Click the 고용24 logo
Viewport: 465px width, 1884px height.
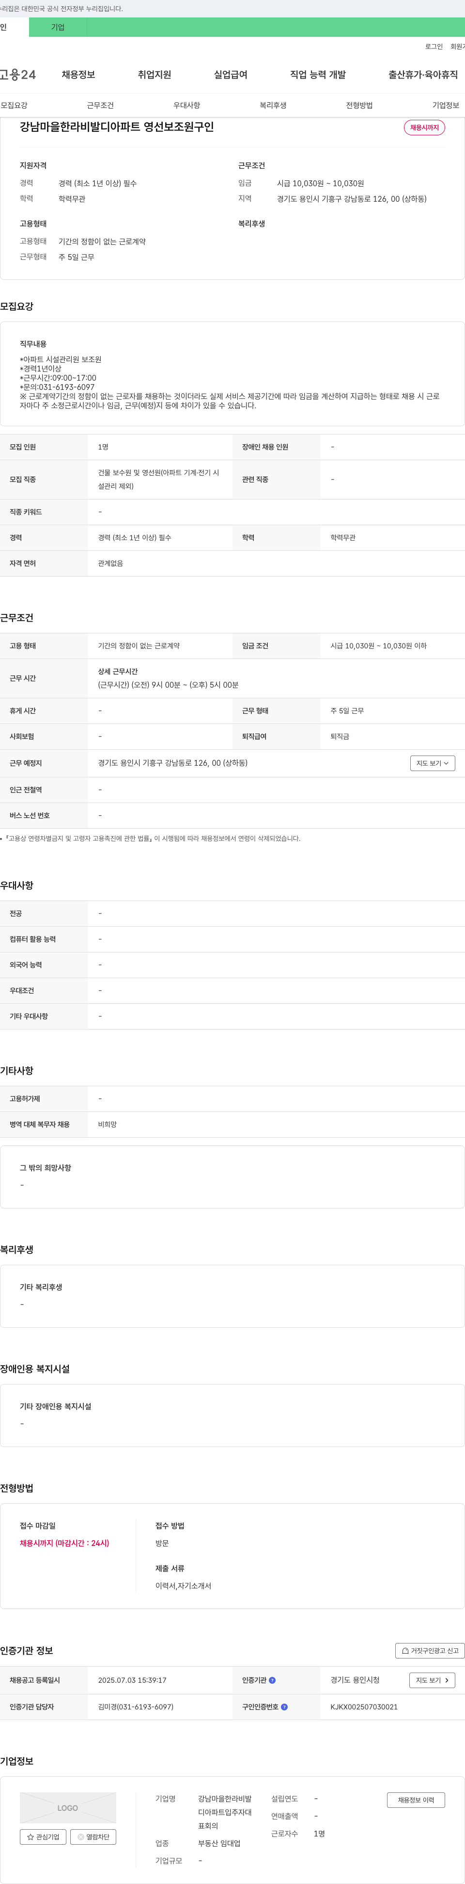[17, 75]
